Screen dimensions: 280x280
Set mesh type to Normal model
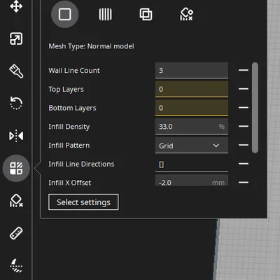point(64,15)
